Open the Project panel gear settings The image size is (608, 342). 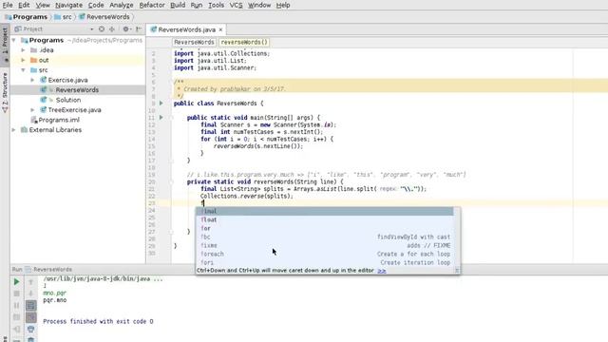126,29
